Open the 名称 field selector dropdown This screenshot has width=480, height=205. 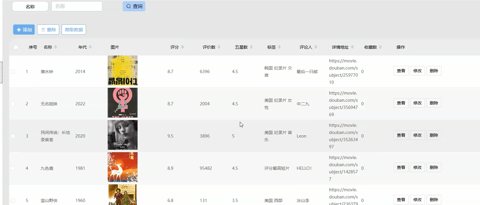pos(30,6)
